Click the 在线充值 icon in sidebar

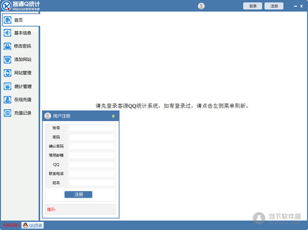tap(8, 100)
